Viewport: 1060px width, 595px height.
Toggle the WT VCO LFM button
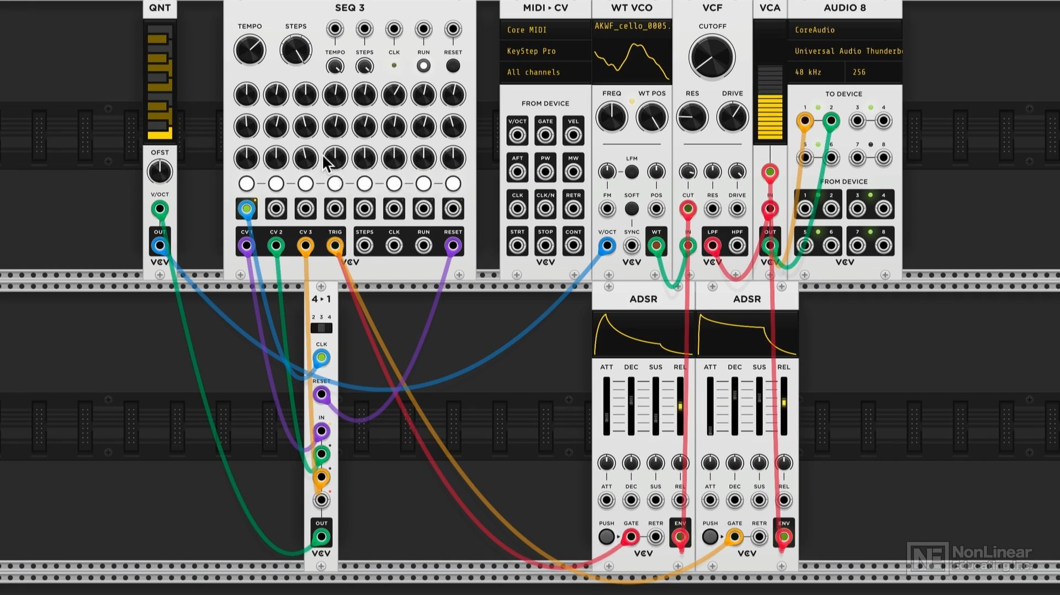(x=632, y=172)
